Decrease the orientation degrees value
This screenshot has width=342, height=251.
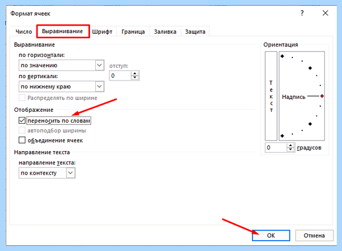(x=290, y=149)
